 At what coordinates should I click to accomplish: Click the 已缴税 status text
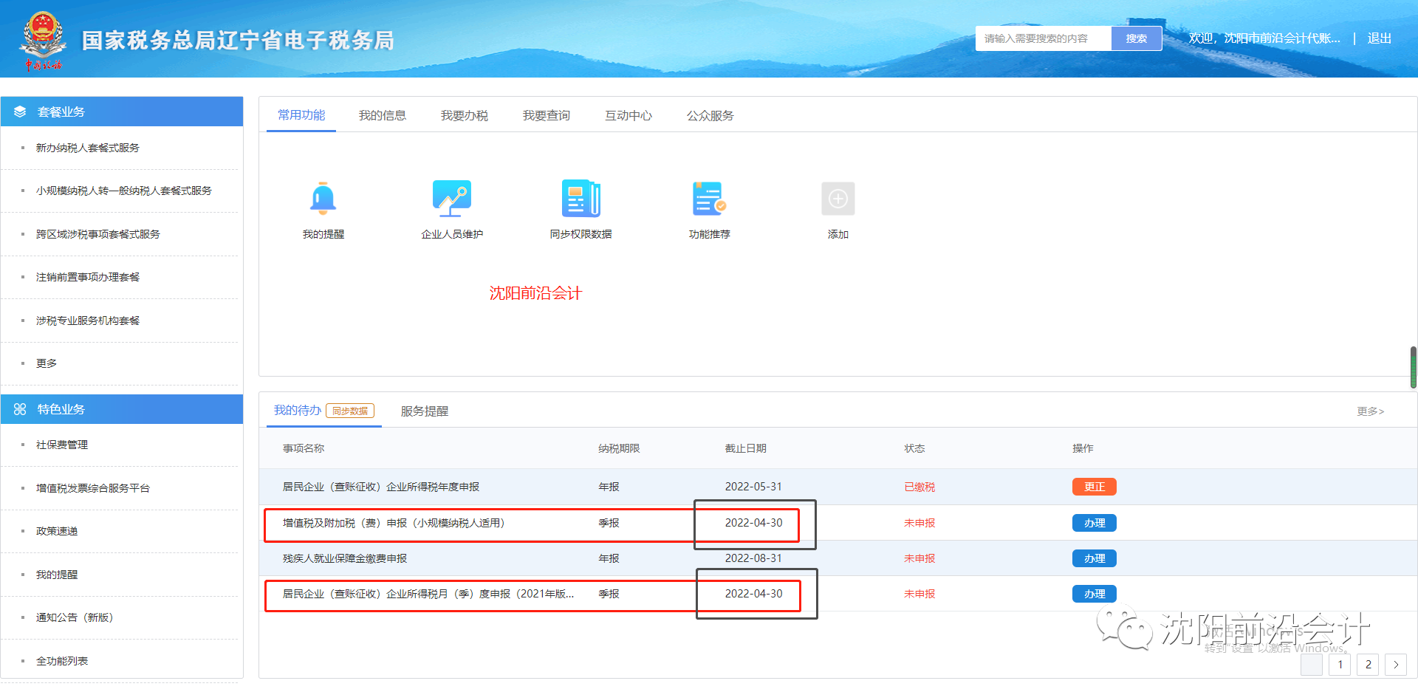(x=919, y=487)
